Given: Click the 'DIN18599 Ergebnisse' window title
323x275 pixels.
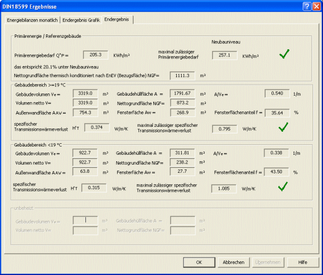Looking at the screenshot, I should [x=30, y=7].
